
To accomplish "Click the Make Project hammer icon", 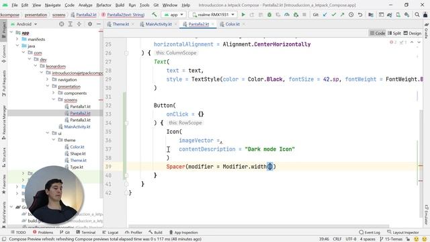I will [155, 15].
